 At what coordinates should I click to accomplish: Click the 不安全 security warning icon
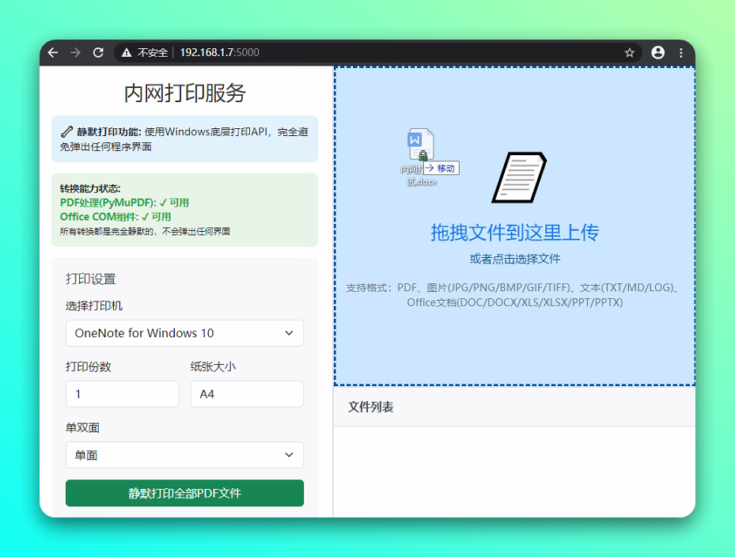pos(127,53)
